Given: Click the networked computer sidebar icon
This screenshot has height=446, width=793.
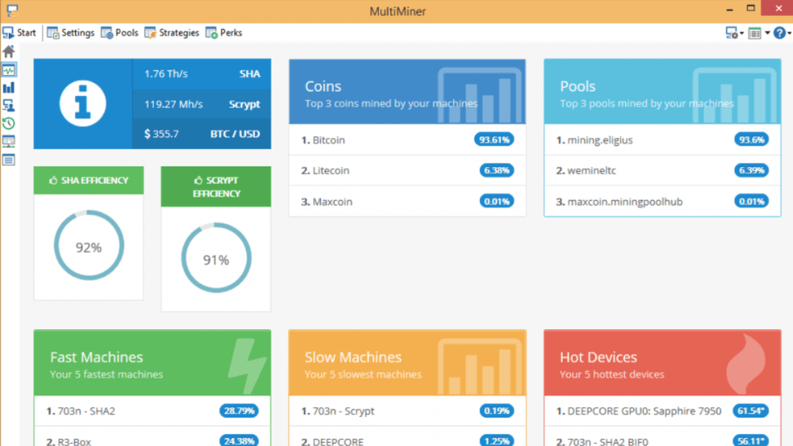Looking at the screenshot, I should [x=7, y=106].
